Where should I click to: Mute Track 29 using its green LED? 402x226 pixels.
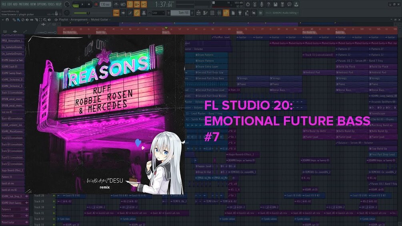[54, 202]
